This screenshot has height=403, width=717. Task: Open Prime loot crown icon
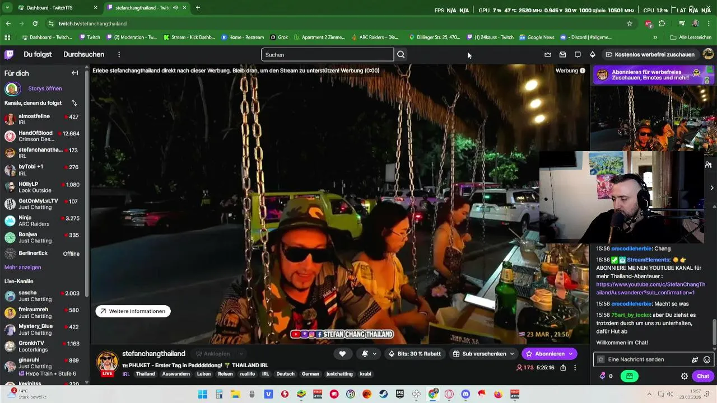(x=548, y=54)
